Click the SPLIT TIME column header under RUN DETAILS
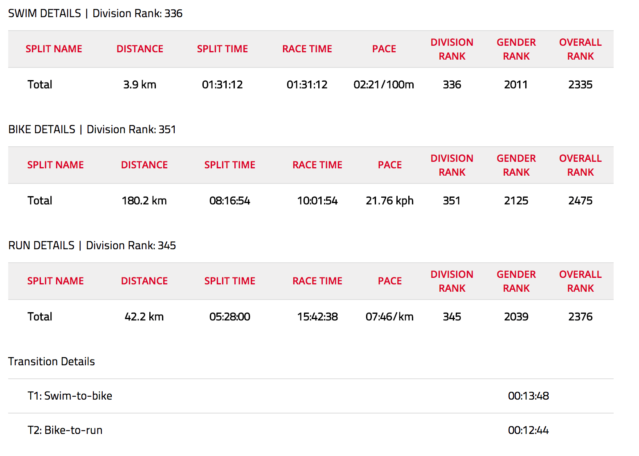 click(229, 281)
